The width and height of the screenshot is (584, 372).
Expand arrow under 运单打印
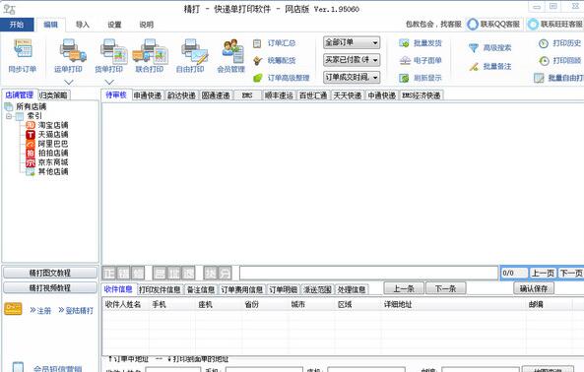(x=69, y=82)
